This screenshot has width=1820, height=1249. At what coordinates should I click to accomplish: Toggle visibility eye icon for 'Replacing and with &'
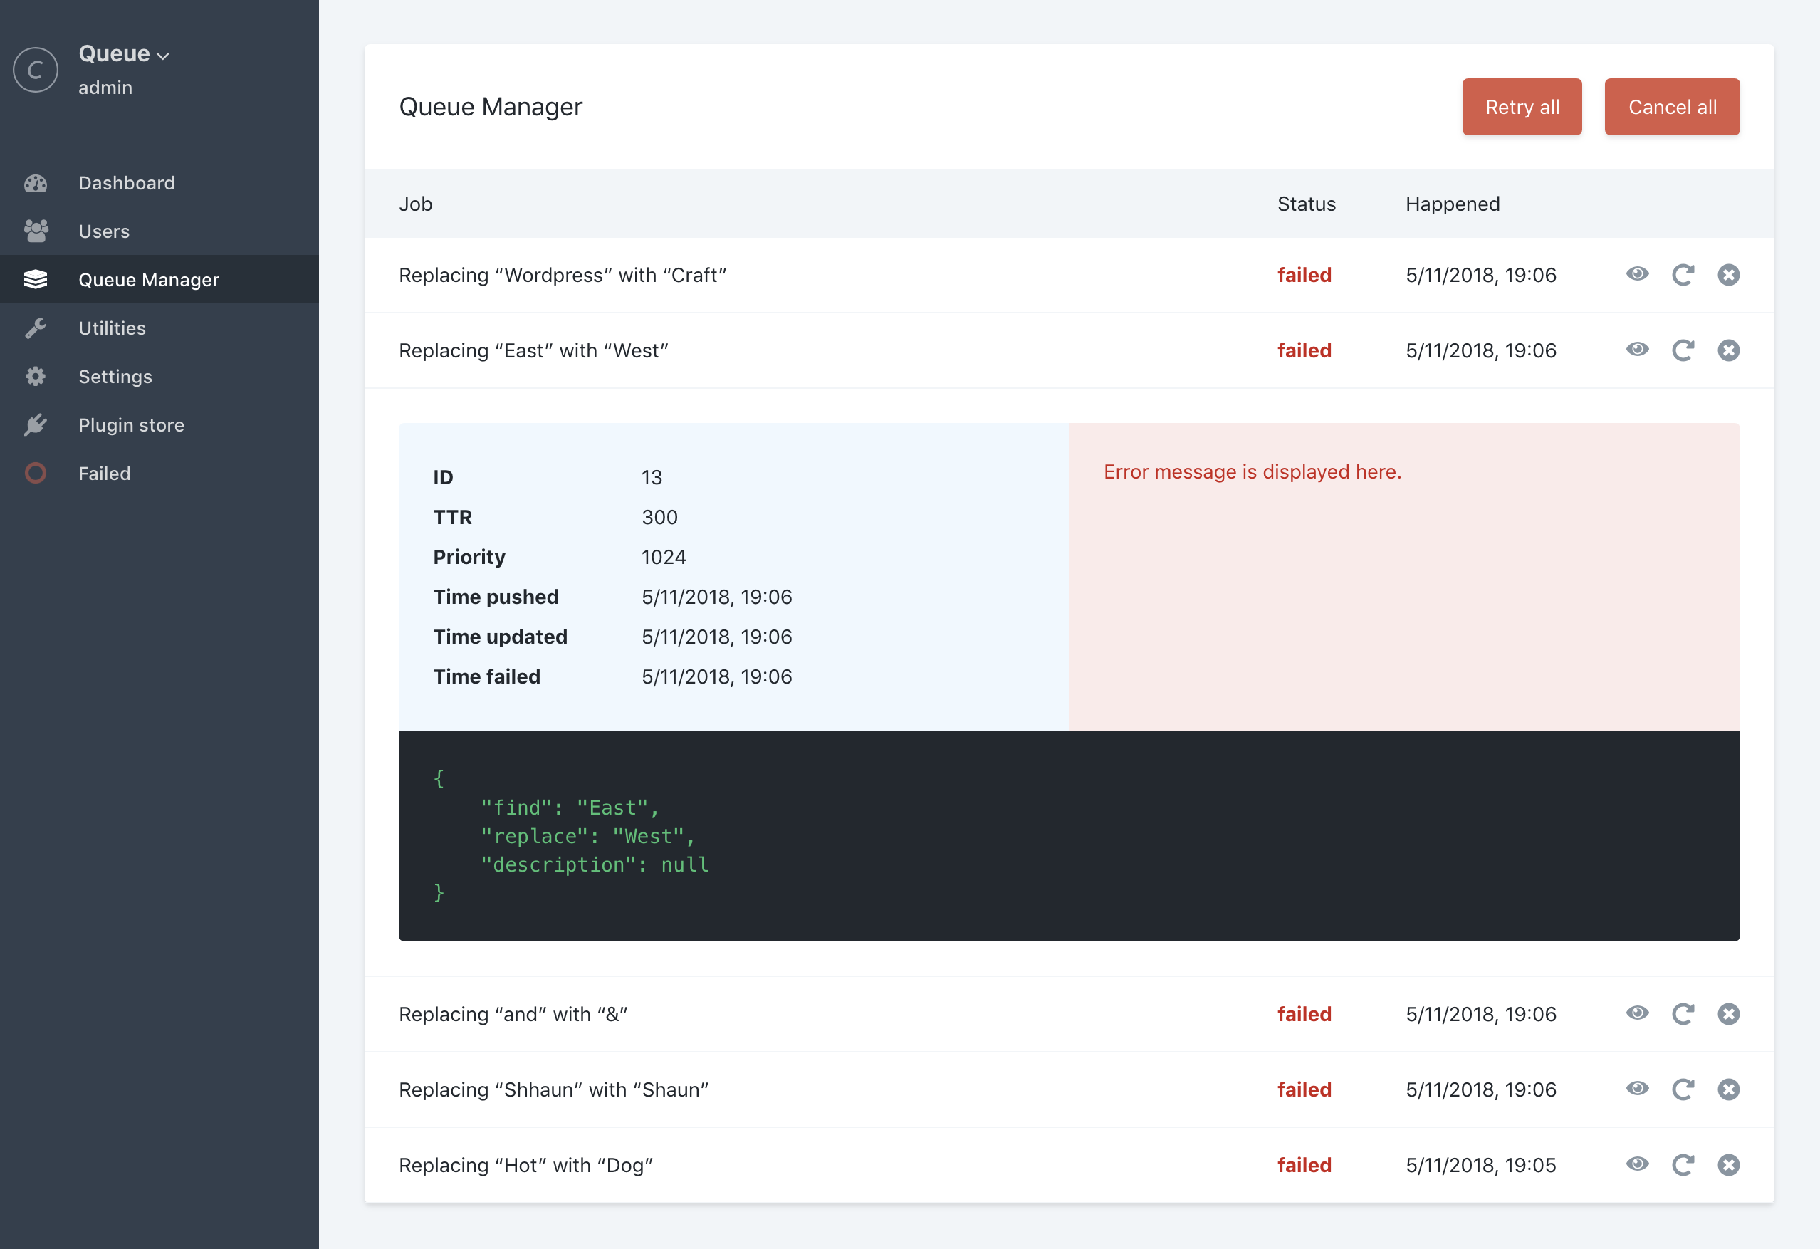[1638, 1015]
